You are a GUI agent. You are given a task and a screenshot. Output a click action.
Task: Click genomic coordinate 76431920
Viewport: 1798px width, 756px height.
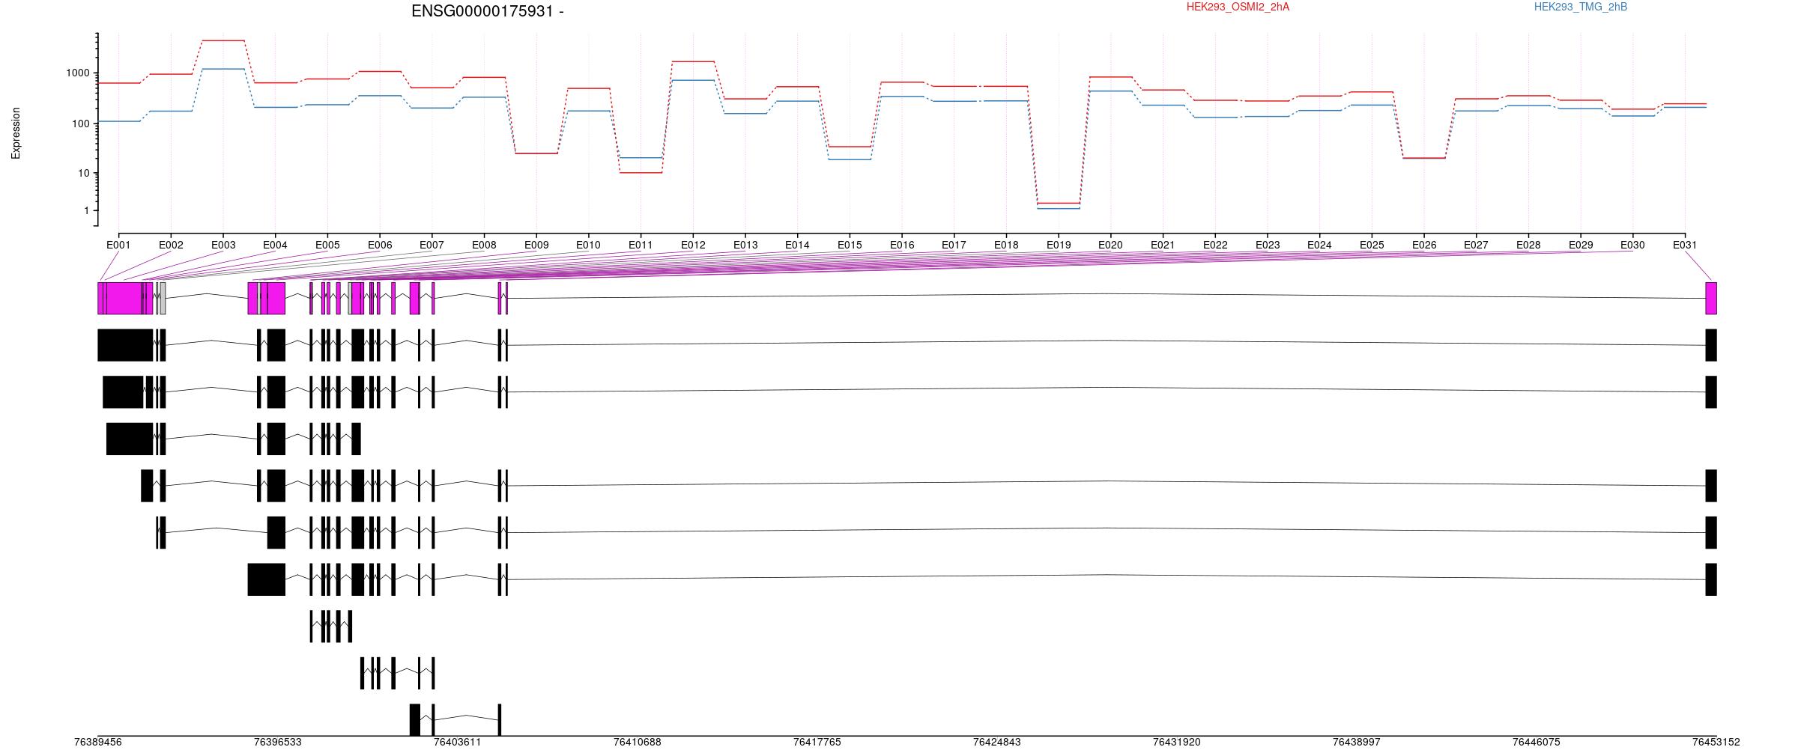click(x=1177, y=743)
